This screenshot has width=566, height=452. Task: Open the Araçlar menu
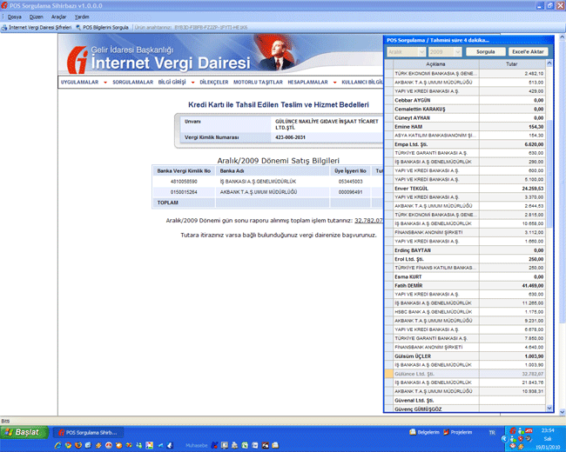tap(58, 17)
